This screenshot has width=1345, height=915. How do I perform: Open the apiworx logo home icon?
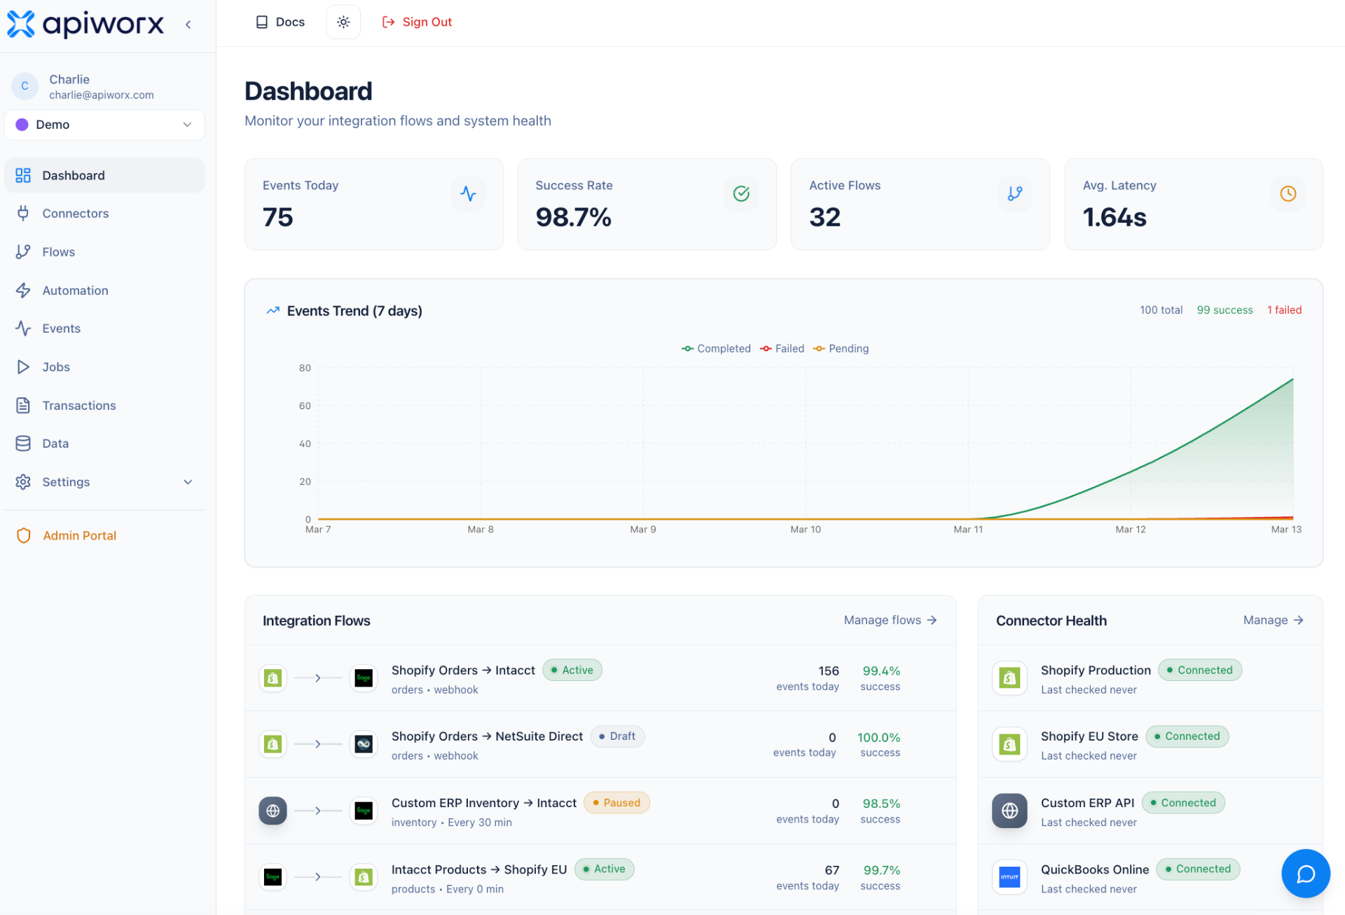coord(21,24)
